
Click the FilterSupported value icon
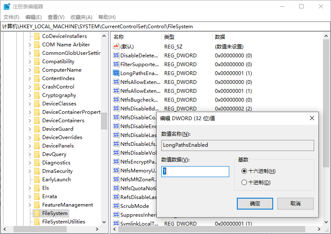tap(117, 64)
